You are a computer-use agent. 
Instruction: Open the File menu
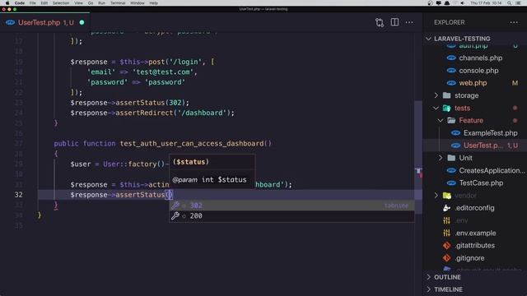(x=33, y=3)
